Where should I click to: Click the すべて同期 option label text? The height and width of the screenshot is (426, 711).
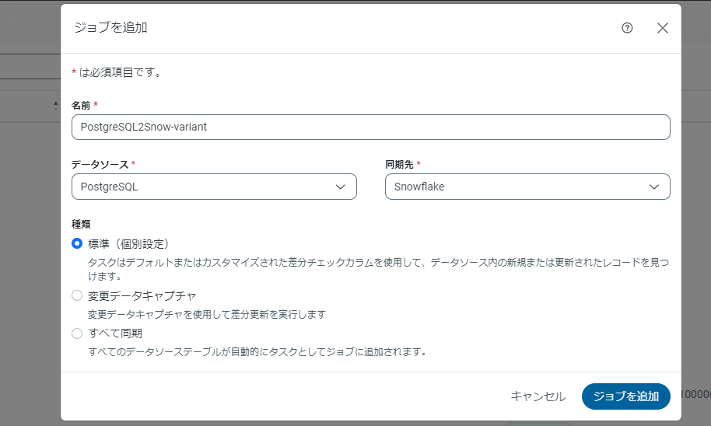[x=115, y=333]
